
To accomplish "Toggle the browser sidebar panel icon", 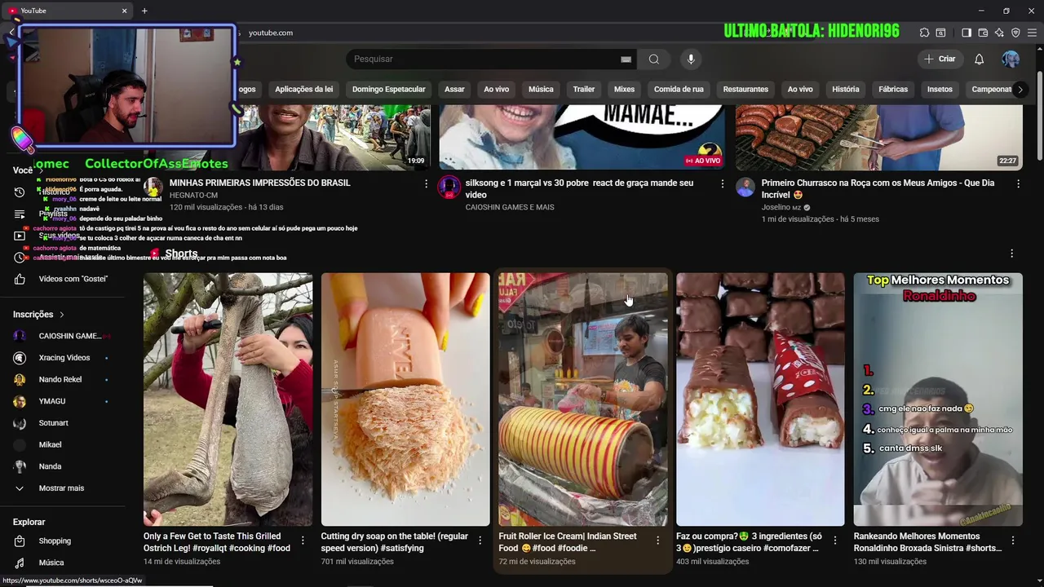I will (x=967, y=33).
